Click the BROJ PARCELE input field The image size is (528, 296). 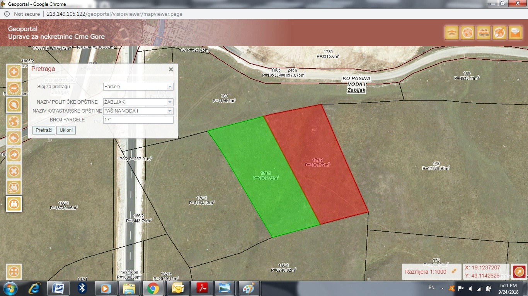pos(138,120)
